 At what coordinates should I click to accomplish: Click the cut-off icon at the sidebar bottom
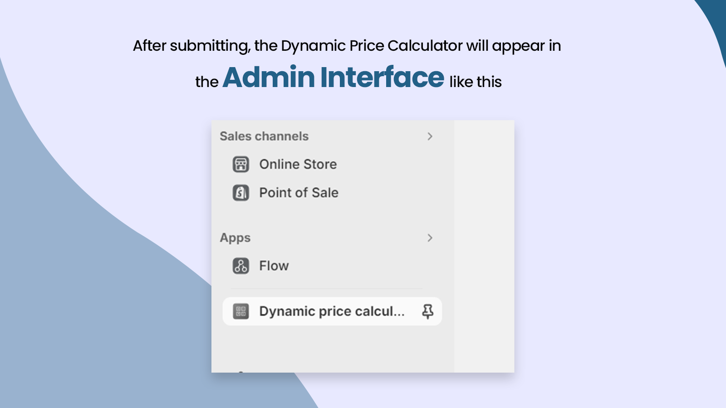point(241,371)
